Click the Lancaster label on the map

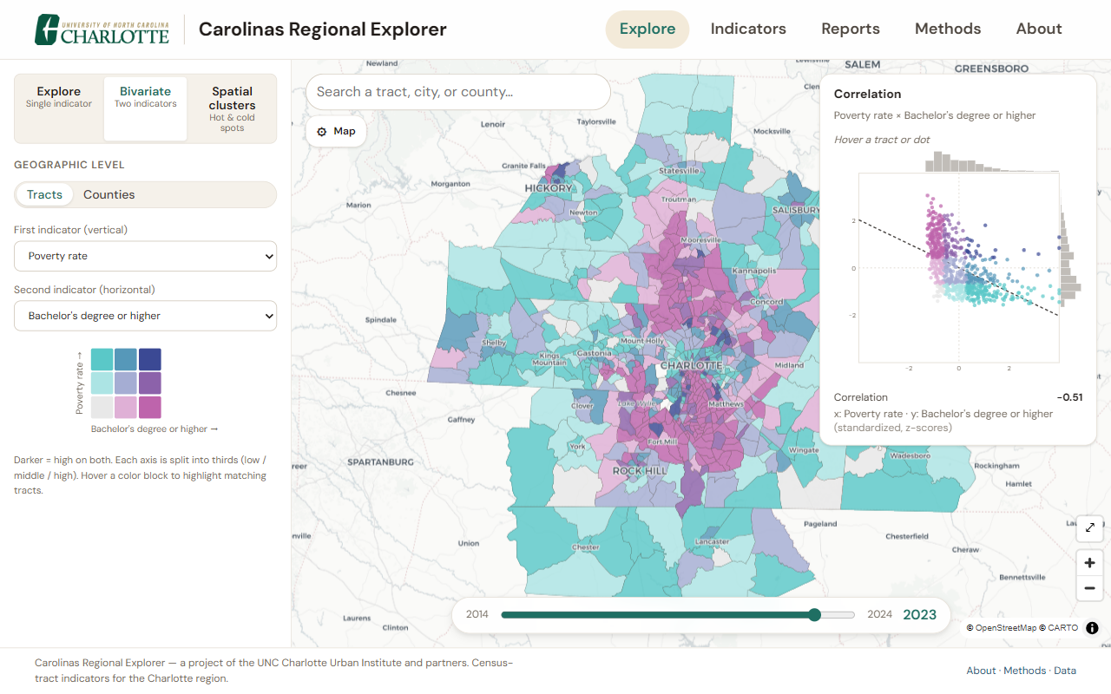point(713,542)
